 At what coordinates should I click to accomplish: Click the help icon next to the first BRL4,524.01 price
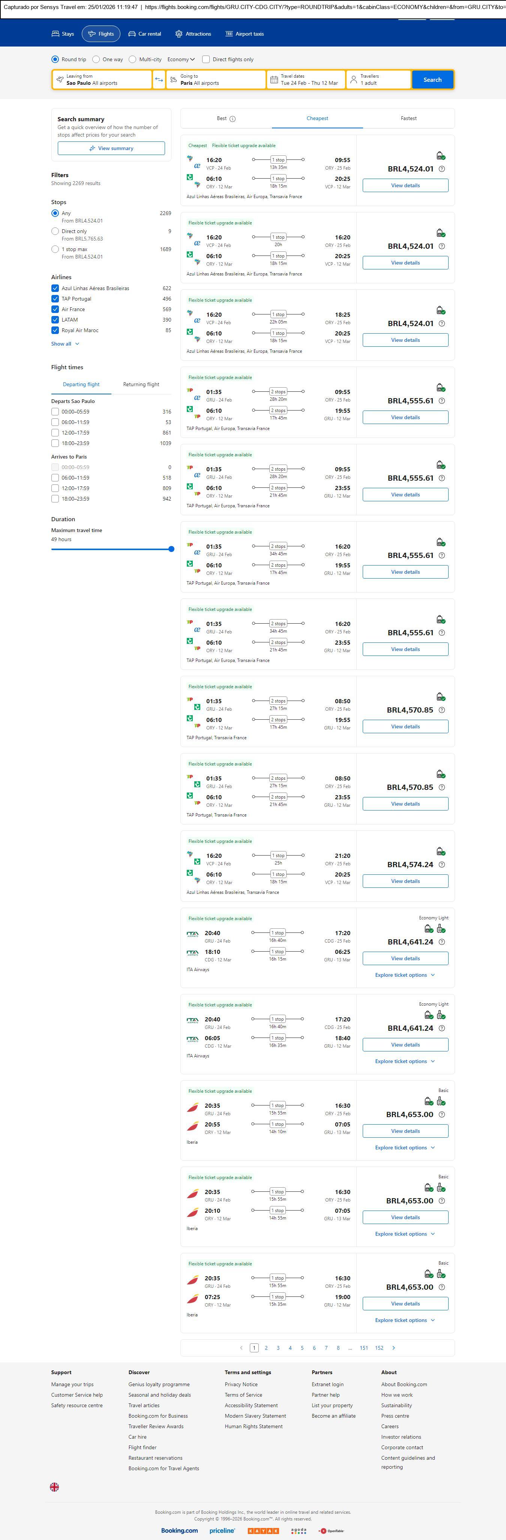(x=441, y=169)
